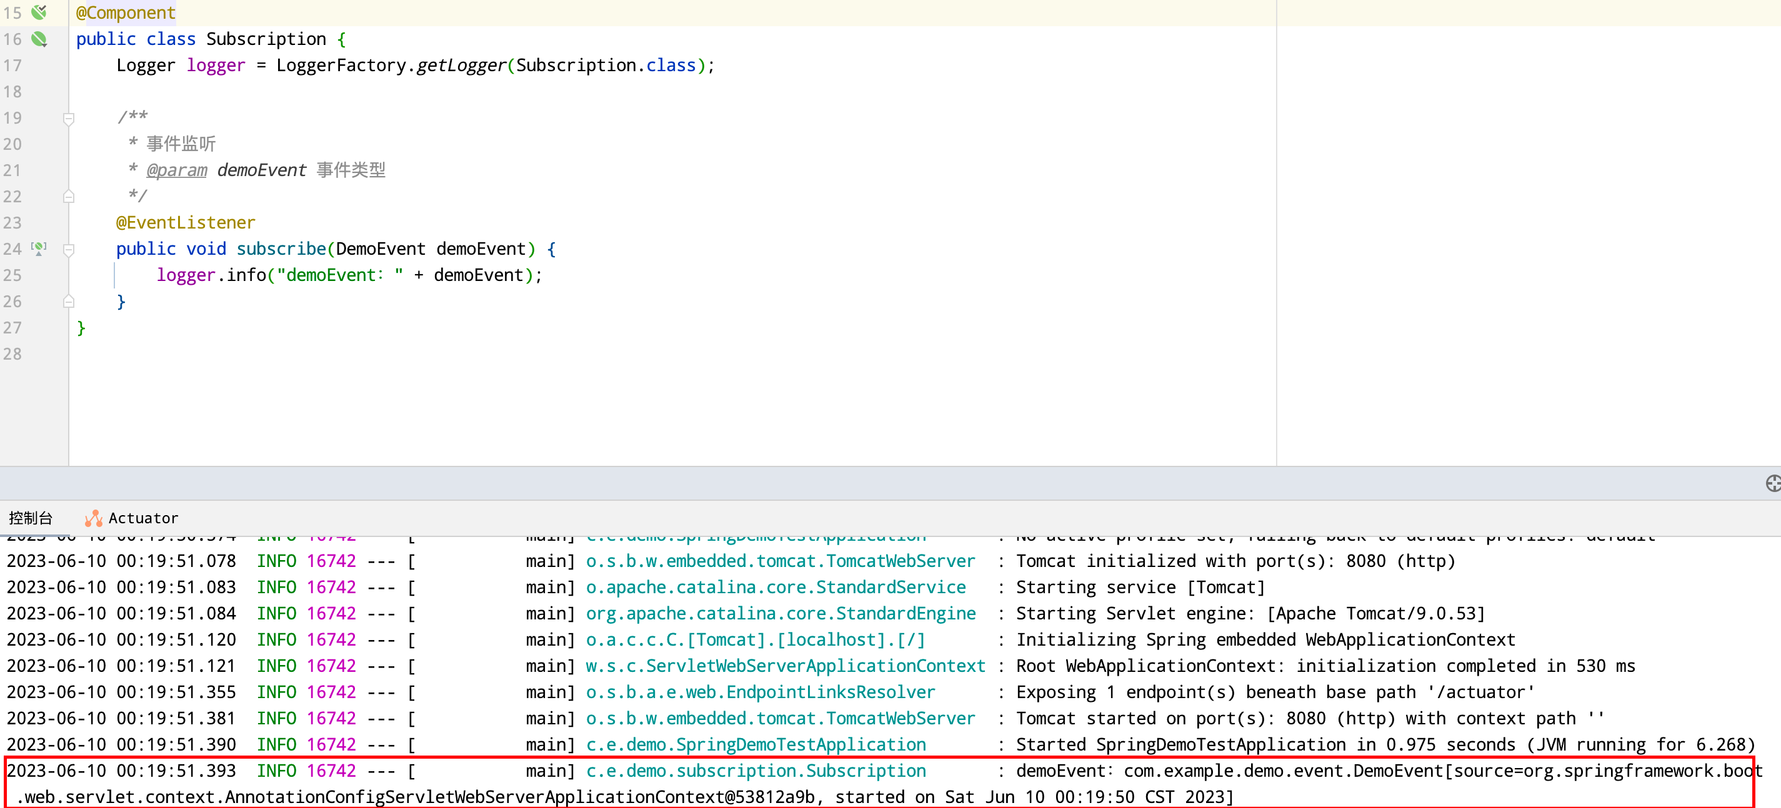Click the c.e.demo.subscription.Subscription logger name
The height and width of the screenshot is (808, 1781).
point(756,771)
